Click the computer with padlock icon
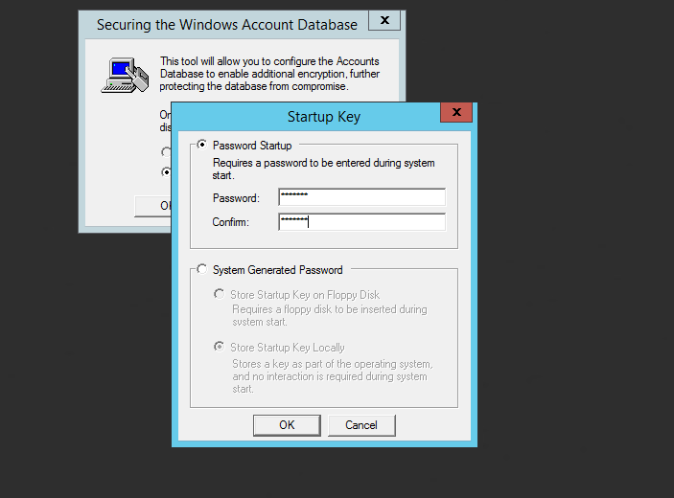Screen dimensions: 674x498 pos(125,76)
